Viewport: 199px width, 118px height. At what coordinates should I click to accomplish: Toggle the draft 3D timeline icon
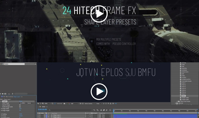click(98, 110)
